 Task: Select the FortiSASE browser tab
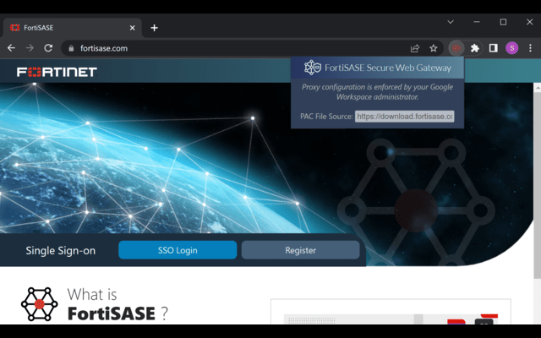coord(73,28)
